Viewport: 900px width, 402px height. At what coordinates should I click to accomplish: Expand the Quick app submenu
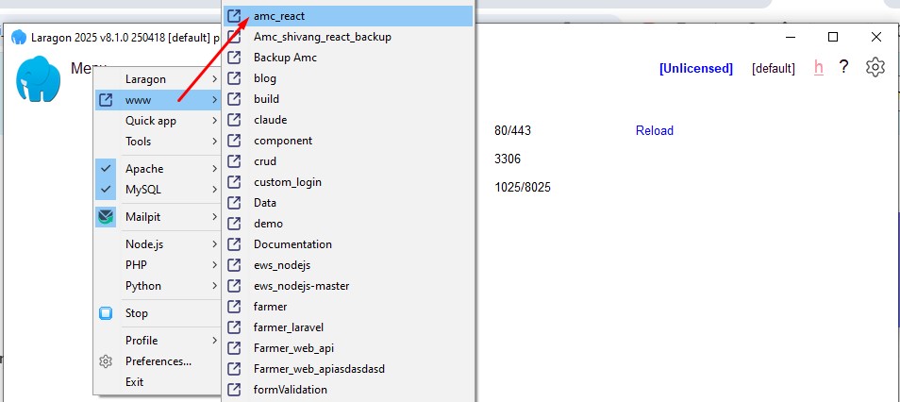151,121
